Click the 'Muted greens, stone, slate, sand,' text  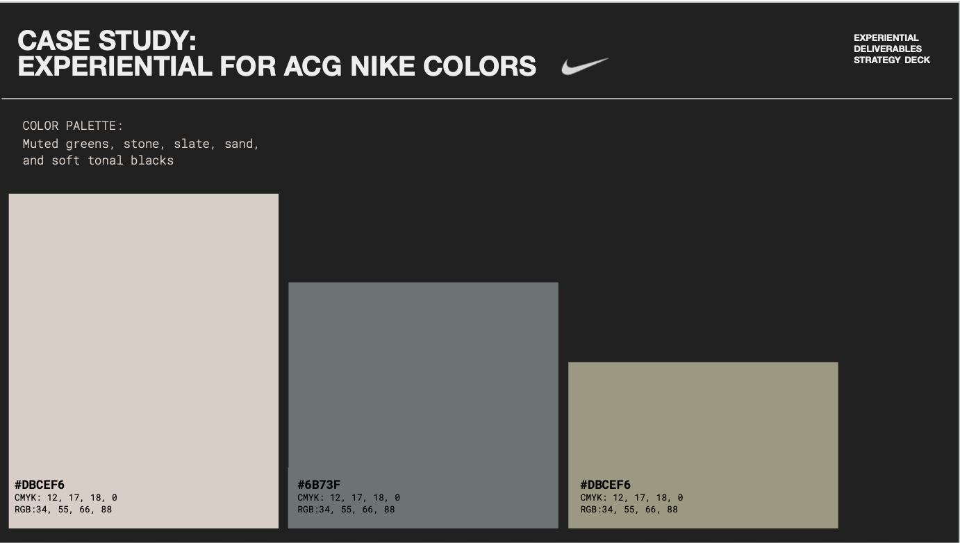pyautogui.click(x=141, y=144)
